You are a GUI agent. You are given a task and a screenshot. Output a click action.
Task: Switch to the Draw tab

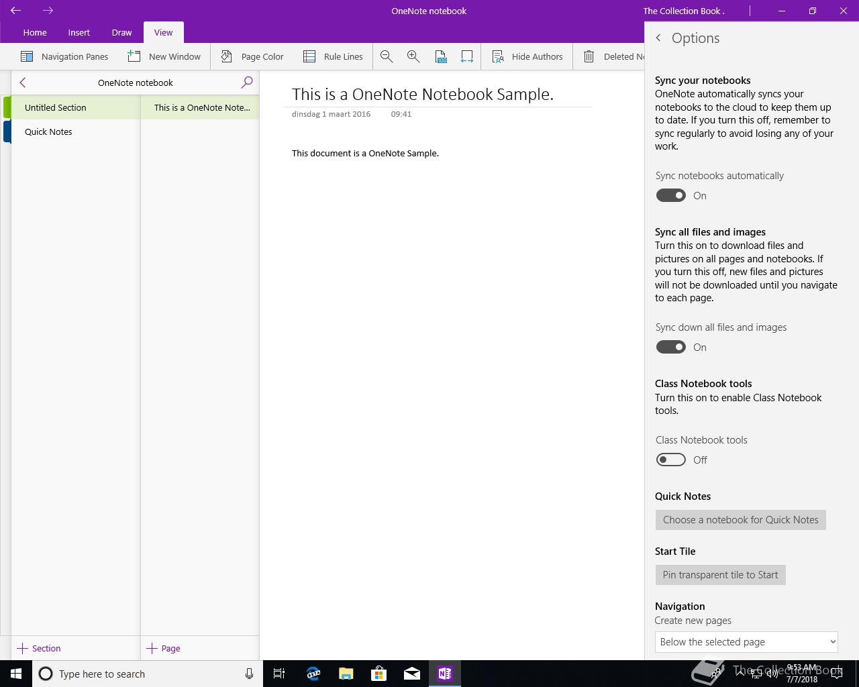tap(121, 32)
